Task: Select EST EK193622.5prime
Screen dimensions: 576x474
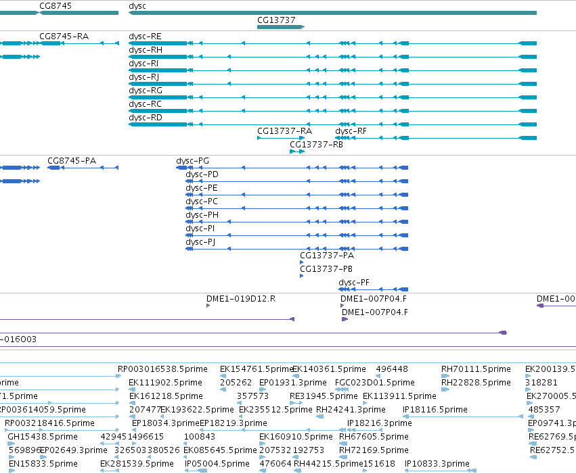Action: click(x=197, y=410)
